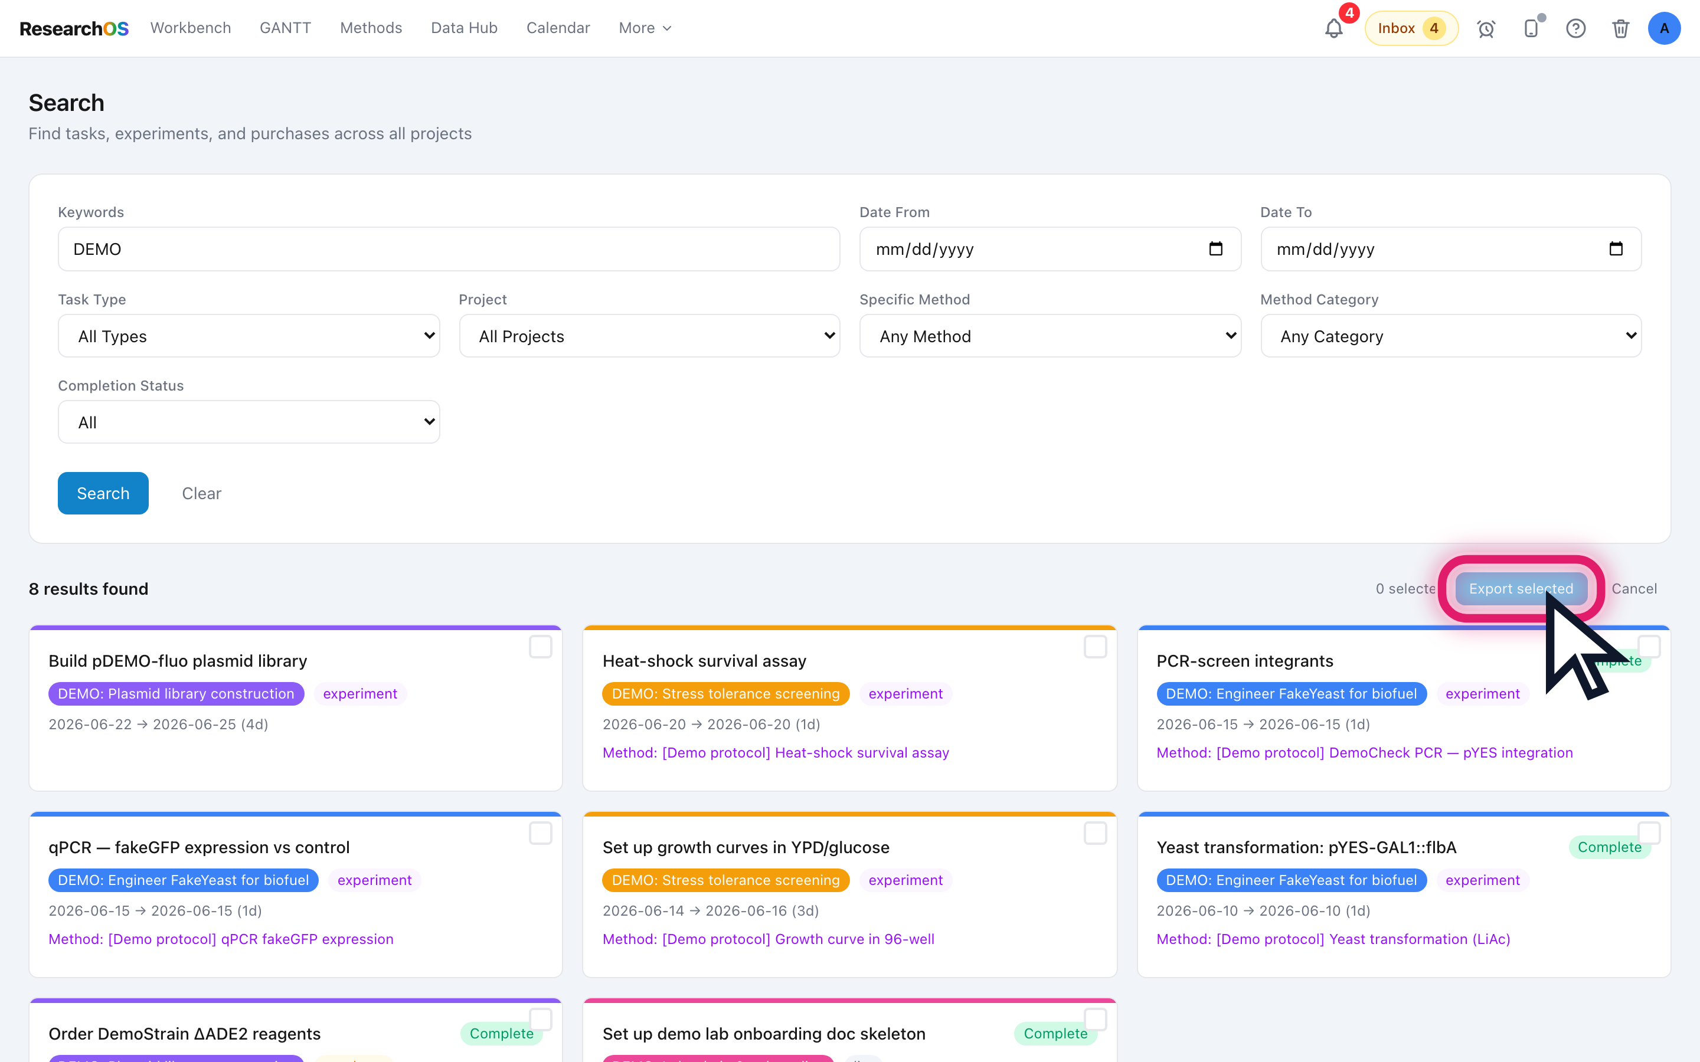The height and width of the screenshot is (1062, 1700).
Task: Open the Inbox with 4 items
Action: tap(1411, 29)
